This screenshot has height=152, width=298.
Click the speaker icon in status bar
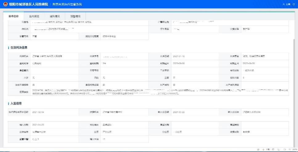tap(285, 150)
